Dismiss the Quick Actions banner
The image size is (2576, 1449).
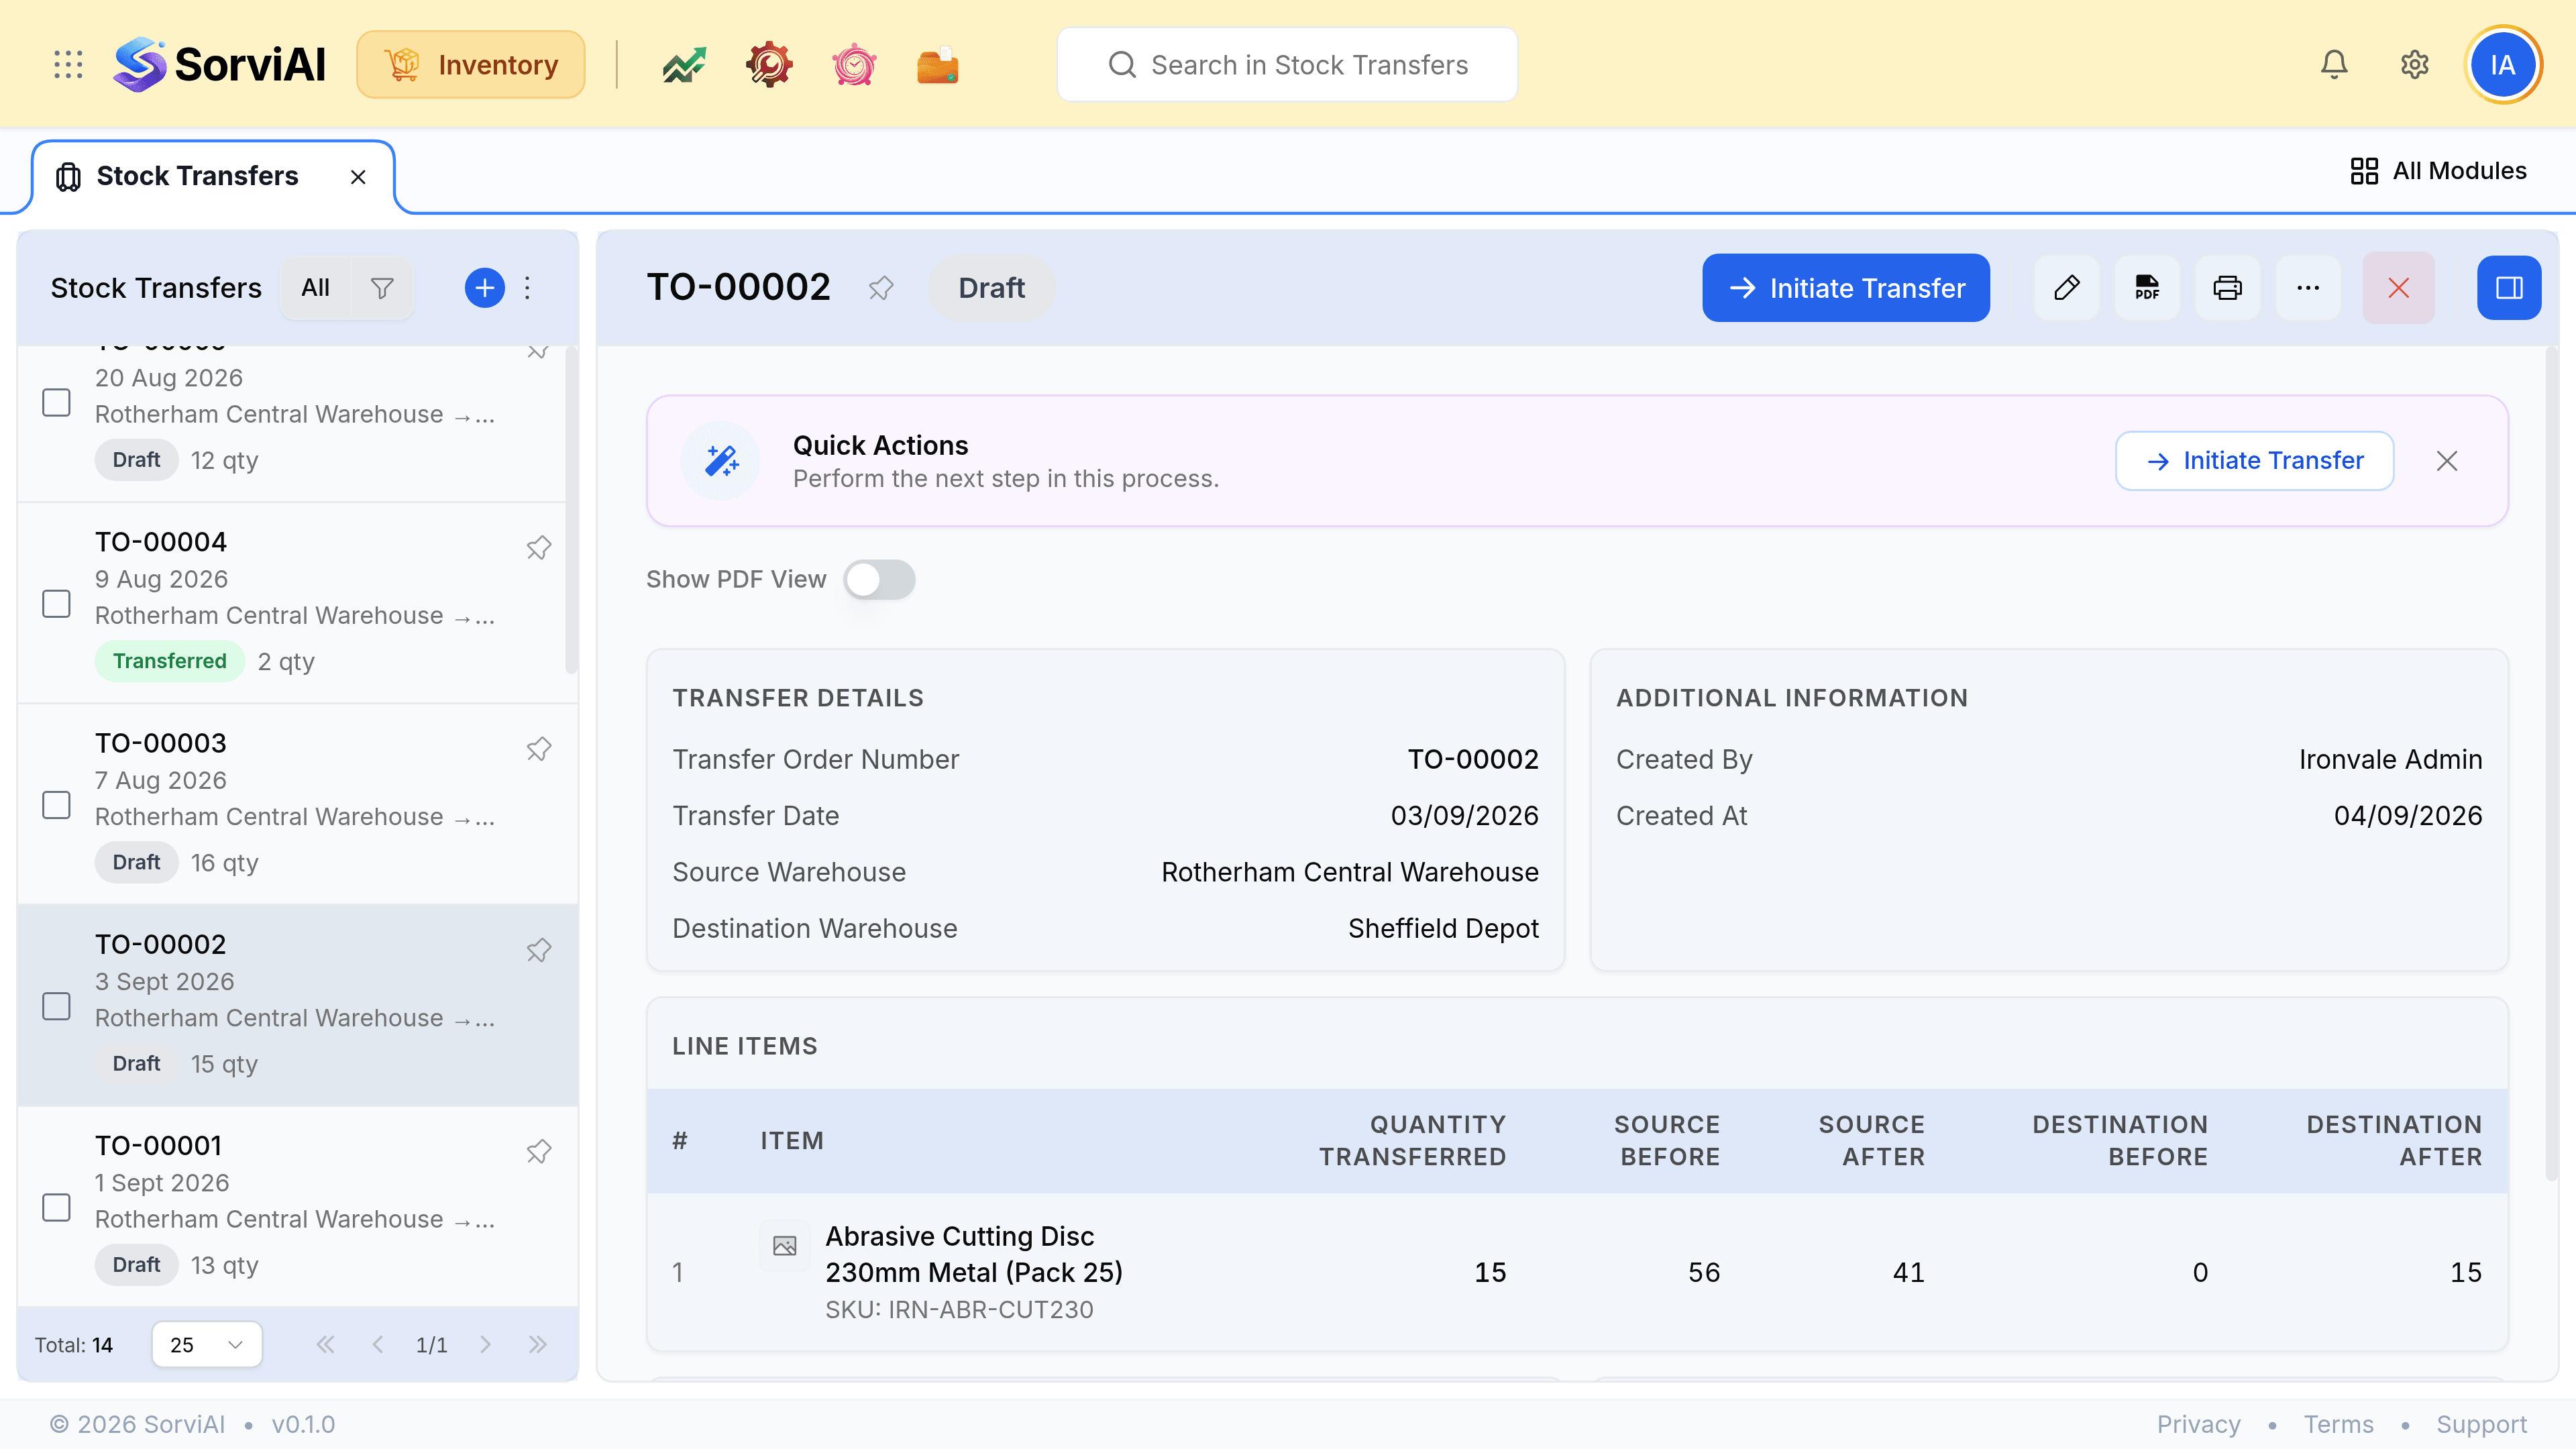pyautogui.click(x=2447, y=461)
